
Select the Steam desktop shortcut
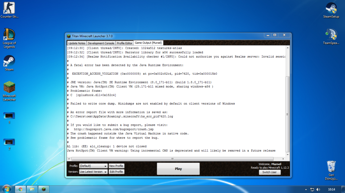click(9, 63)
